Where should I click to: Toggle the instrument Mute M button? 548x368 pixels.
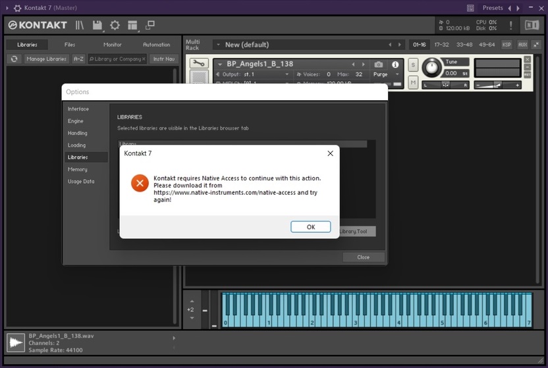pos(413,82)
